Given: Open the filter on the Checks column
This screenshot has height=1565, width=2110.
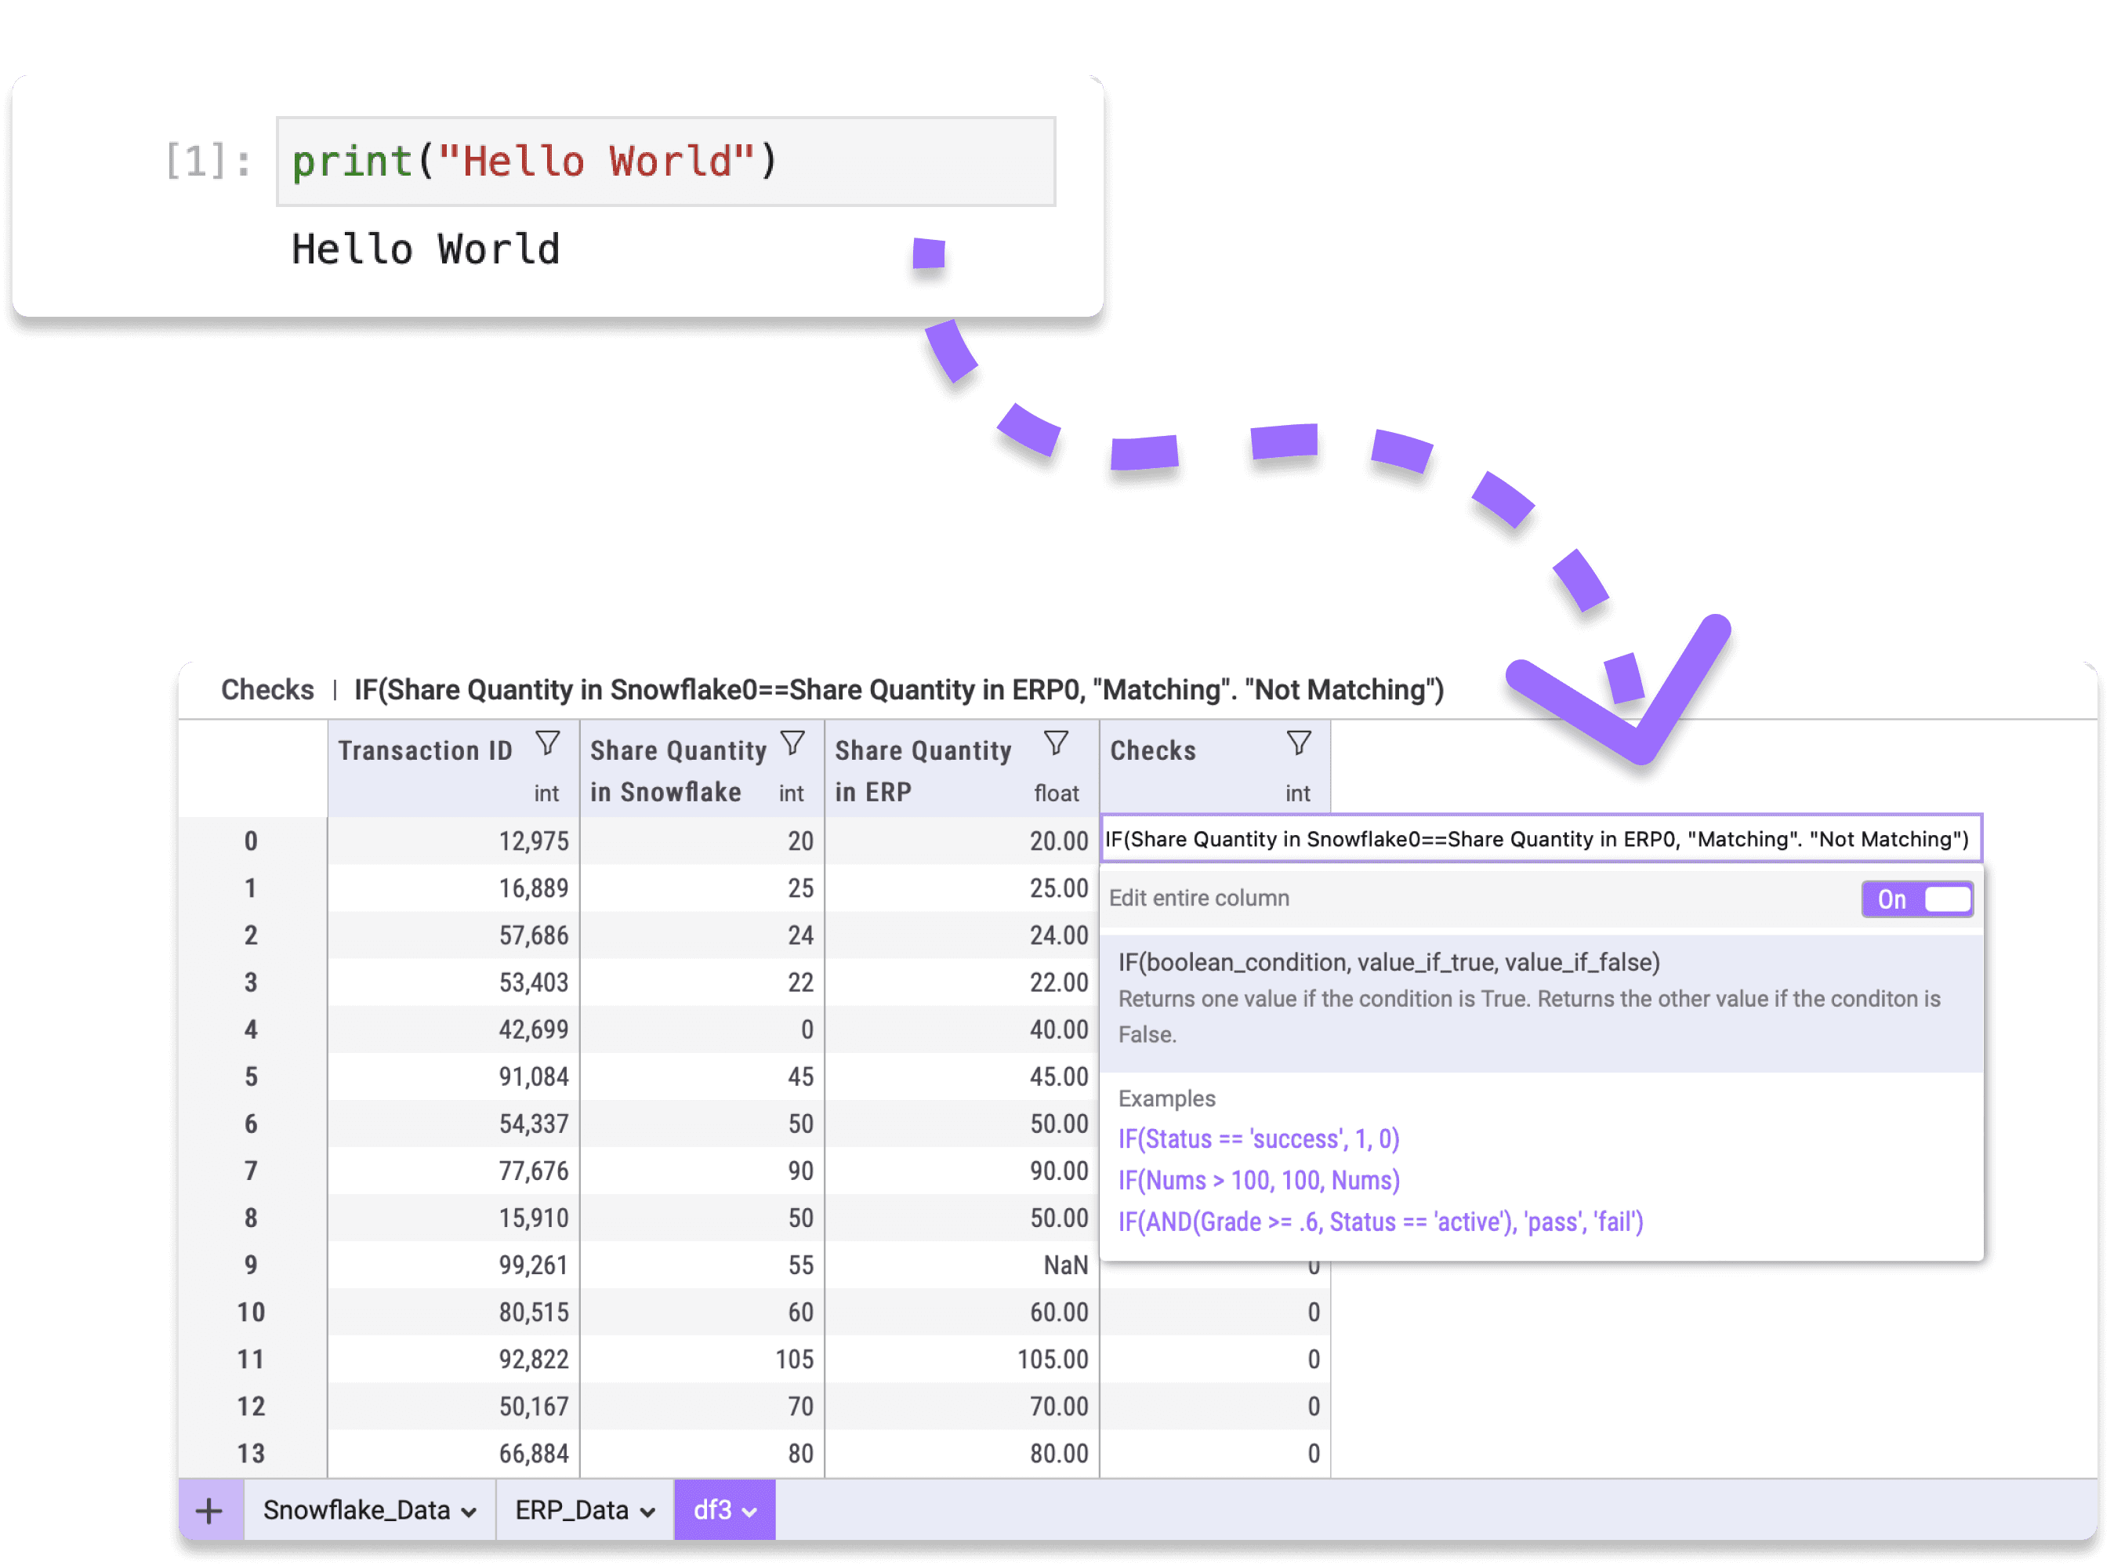Looking at the screenshot, I should coord(1299,742).
